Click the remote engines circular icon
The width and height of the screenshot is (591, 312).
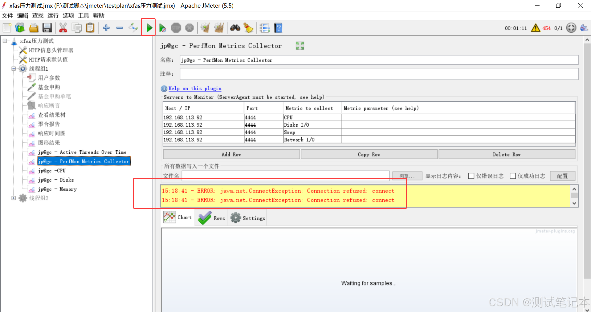[571, 28]
